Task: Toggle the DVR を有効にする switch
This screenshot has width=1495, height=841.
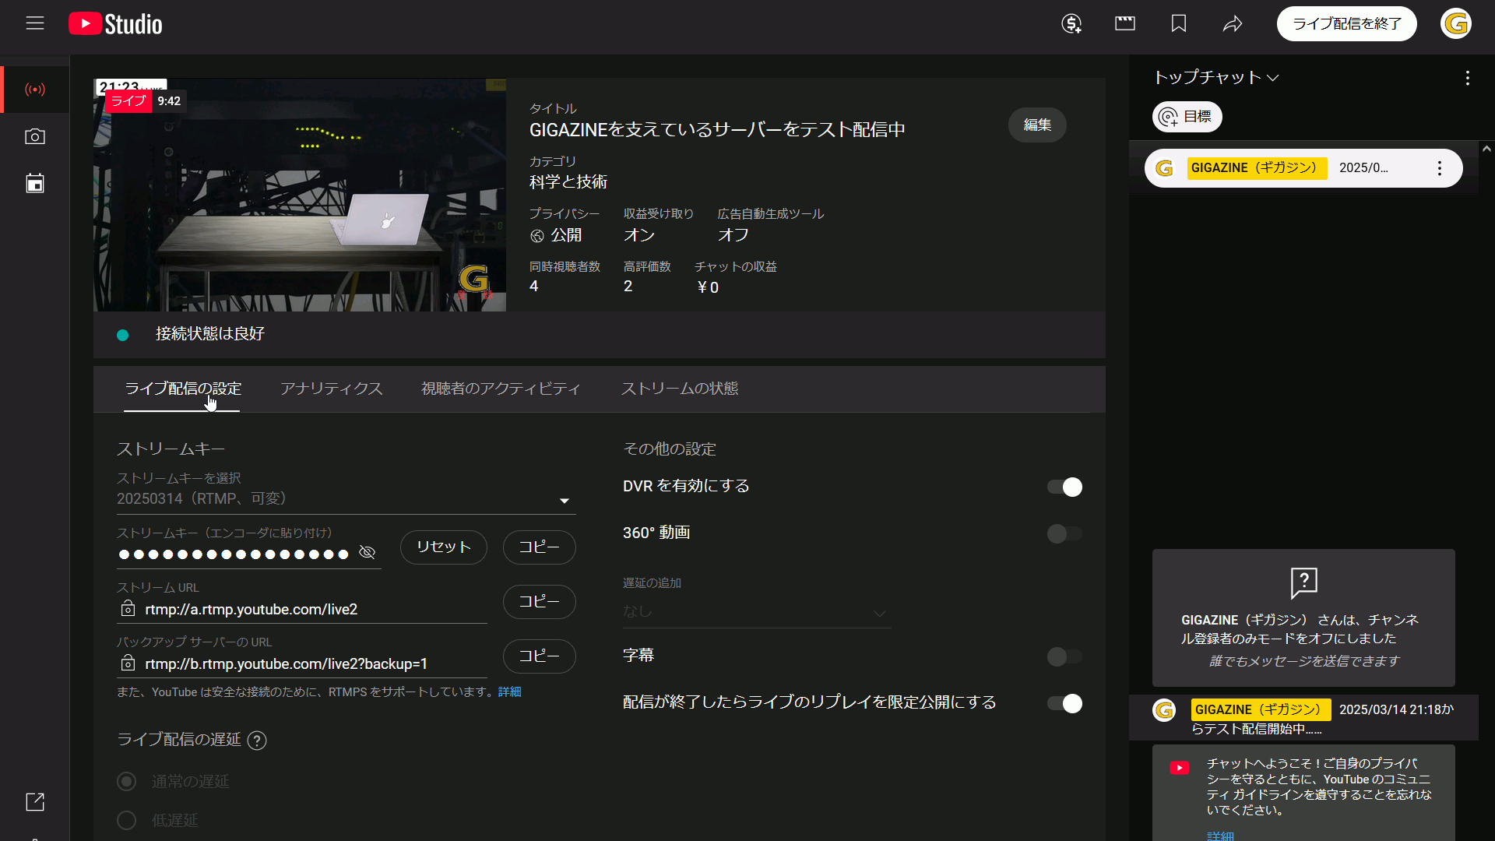Action: click(x=1064, y=487)
